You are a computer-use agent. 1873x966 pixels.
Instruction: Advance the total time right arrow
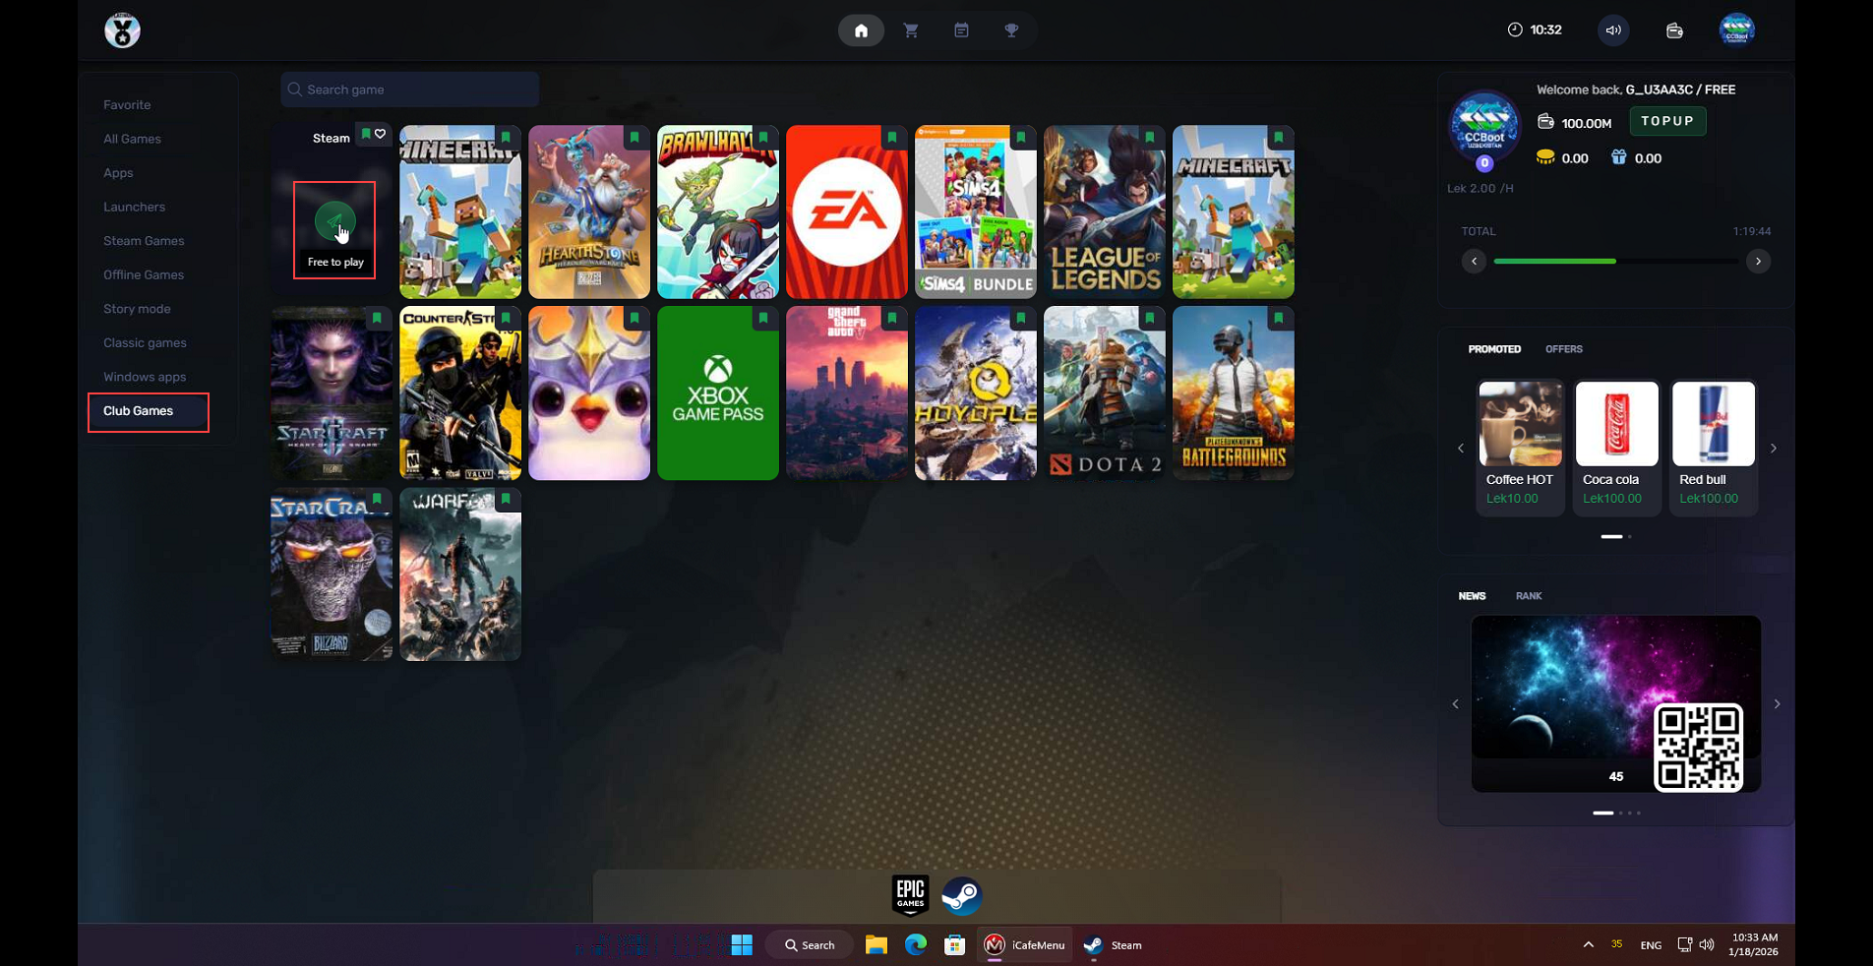(x=1758, y=261)
